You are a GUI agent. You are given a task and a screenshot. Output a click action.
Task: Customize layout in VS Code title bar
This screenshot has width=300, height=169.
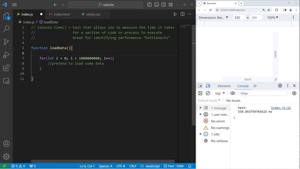pos(171,5)
